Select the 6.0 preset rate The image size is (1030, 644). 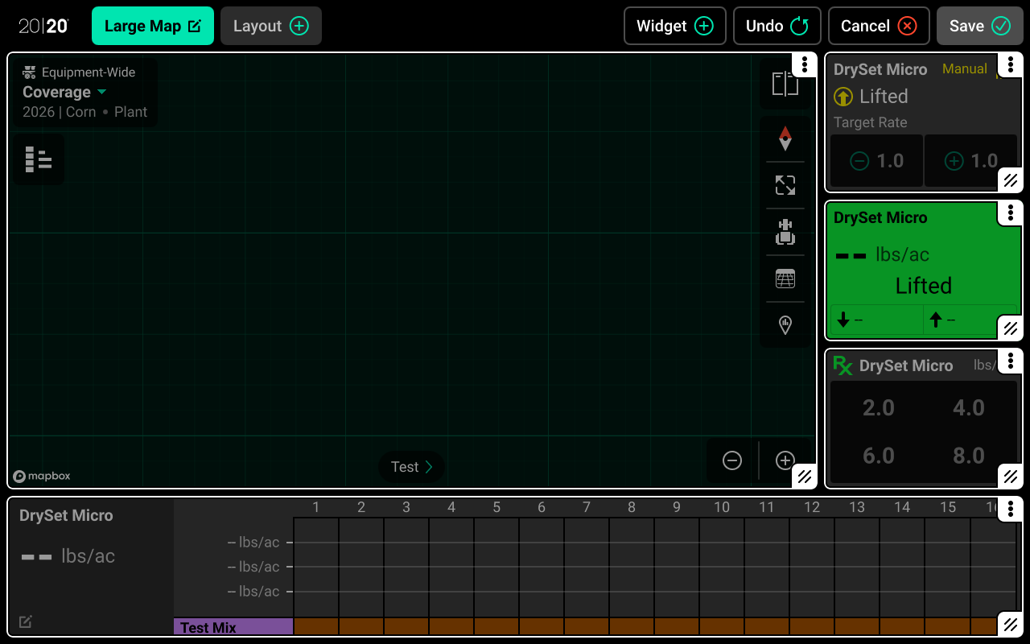click(878, 456)
